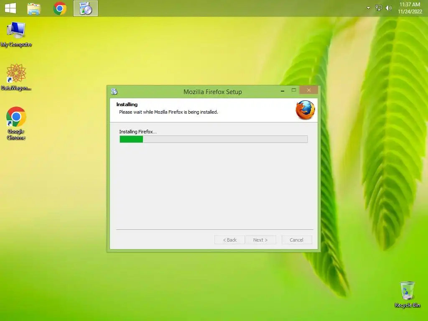Show hidden system tray icons arrow
The width and height of the screenshot is (428, 321).
point(368,8)
